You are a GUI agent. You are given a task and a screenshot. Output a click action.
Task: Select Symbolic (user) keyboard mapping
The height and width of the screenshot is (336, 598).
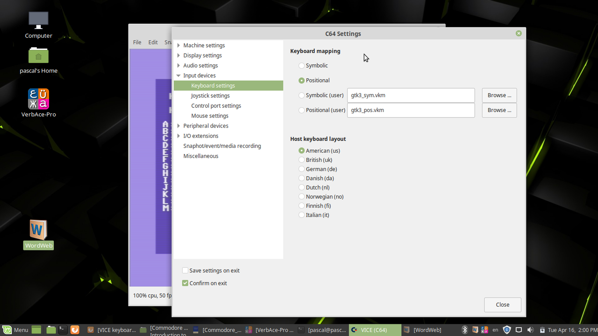pos(301,95)
